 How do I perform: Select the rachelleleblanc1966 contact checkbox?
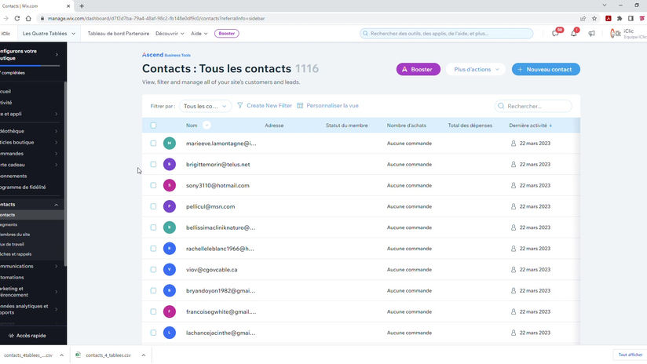(153, 248)
